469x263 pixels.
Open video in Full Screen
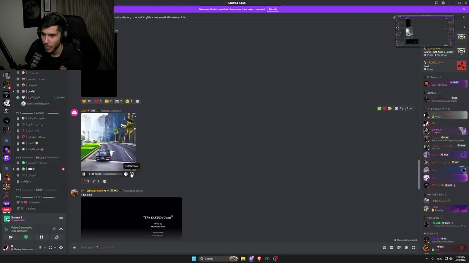tap(132, 174)
